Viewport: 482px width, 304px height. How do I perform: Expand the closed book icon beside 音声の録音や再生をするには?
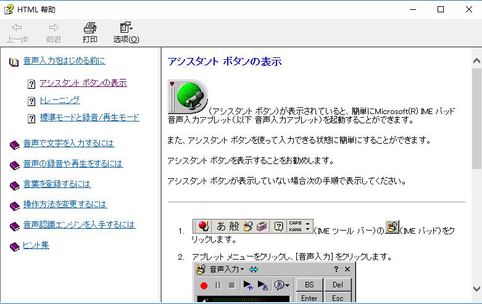pyautogui.click(x=14, y=165)
